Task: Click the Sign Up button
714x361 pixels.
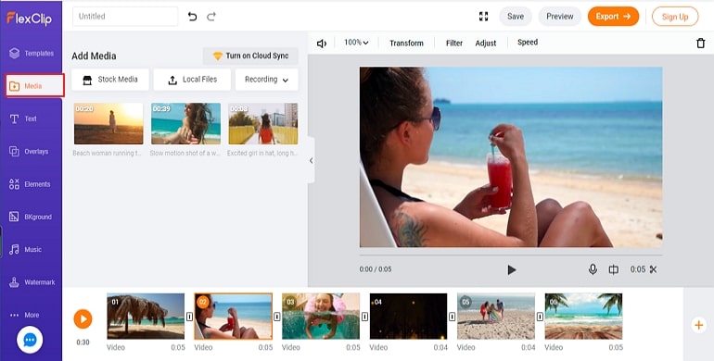Action: (x=675, y=17)
